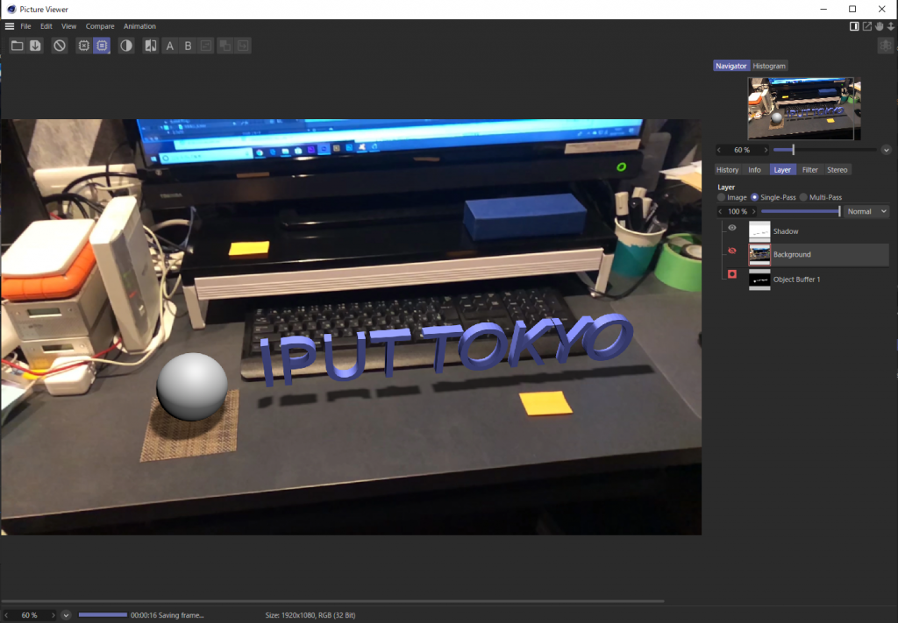Click the Set as B compare icon
This screenshot has width=898, height=623.
coord(188,46)
